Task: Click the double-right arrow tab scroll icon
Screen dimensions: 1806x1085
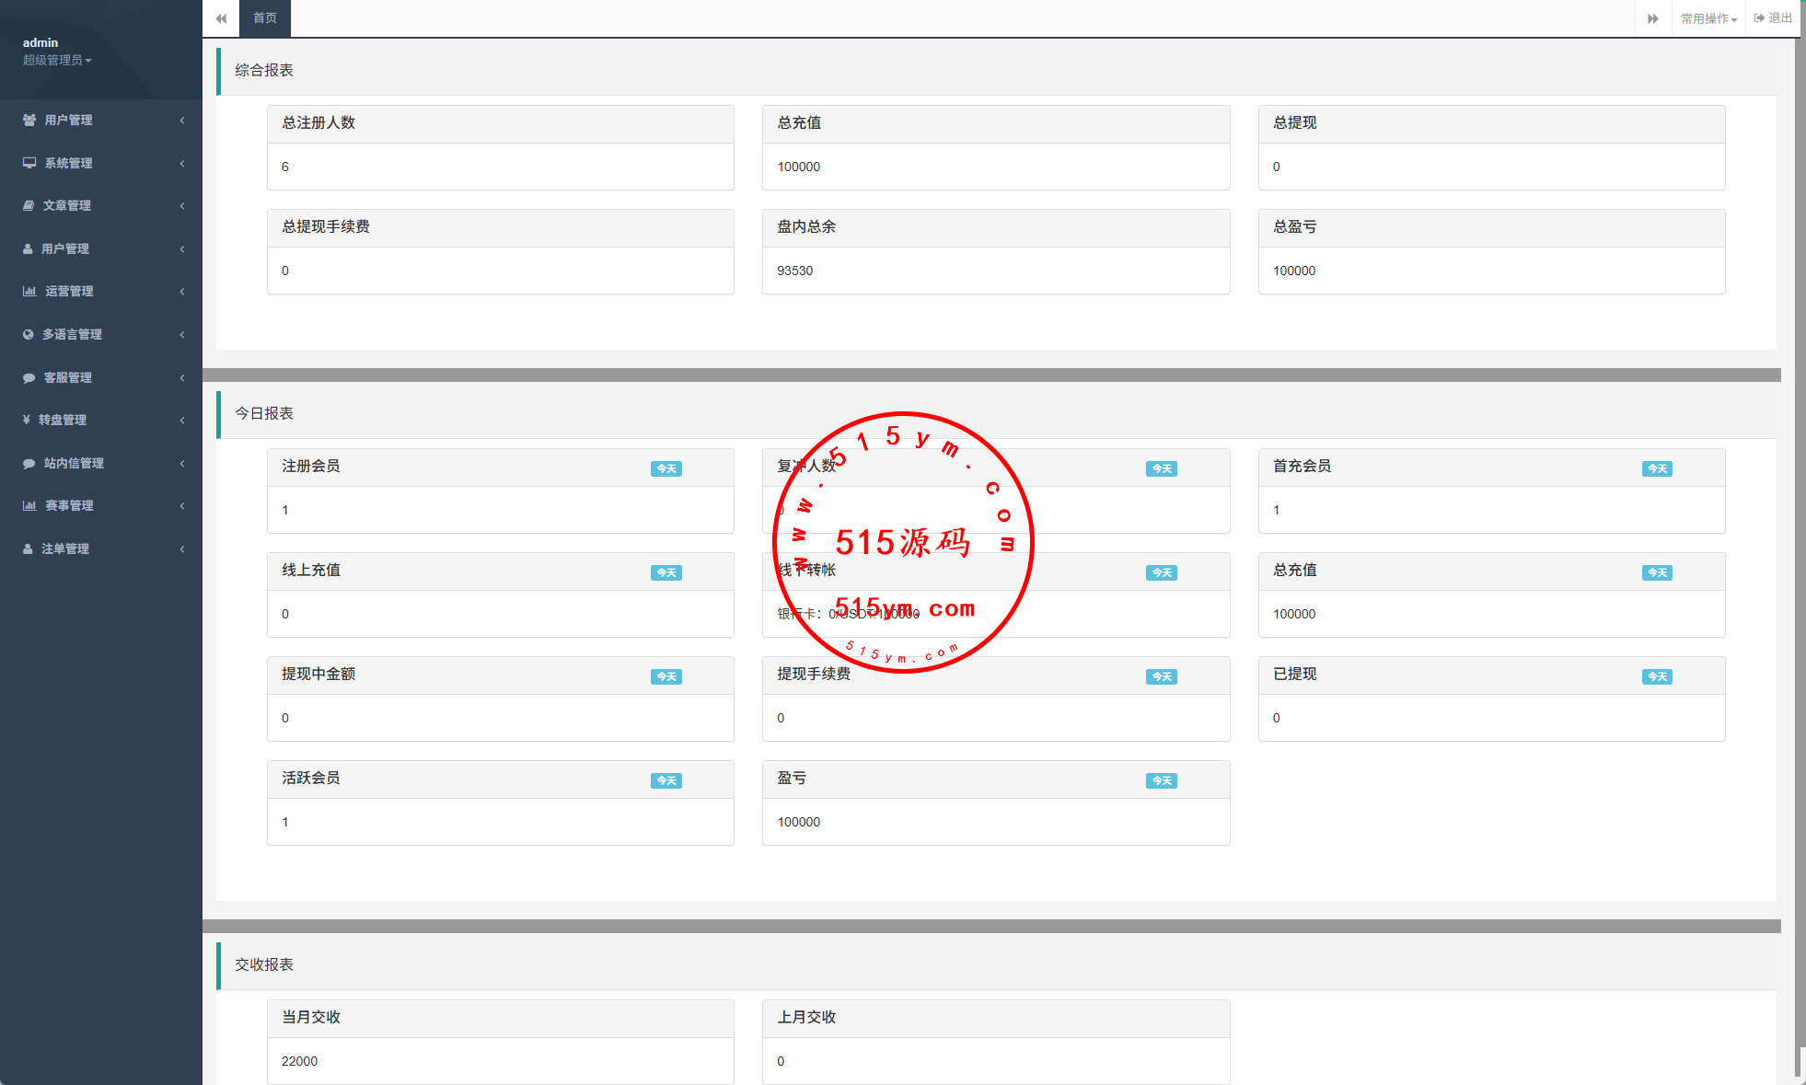Action: pos(1653,18)
